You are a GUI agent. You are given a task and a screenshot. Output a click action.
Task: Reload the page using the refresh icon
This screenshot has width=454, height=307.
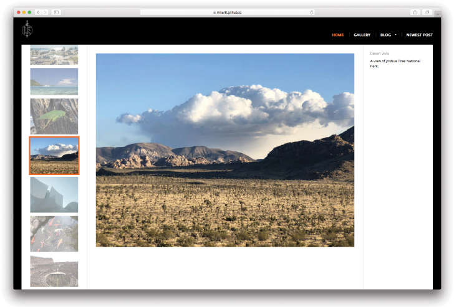tap(311, 12)
